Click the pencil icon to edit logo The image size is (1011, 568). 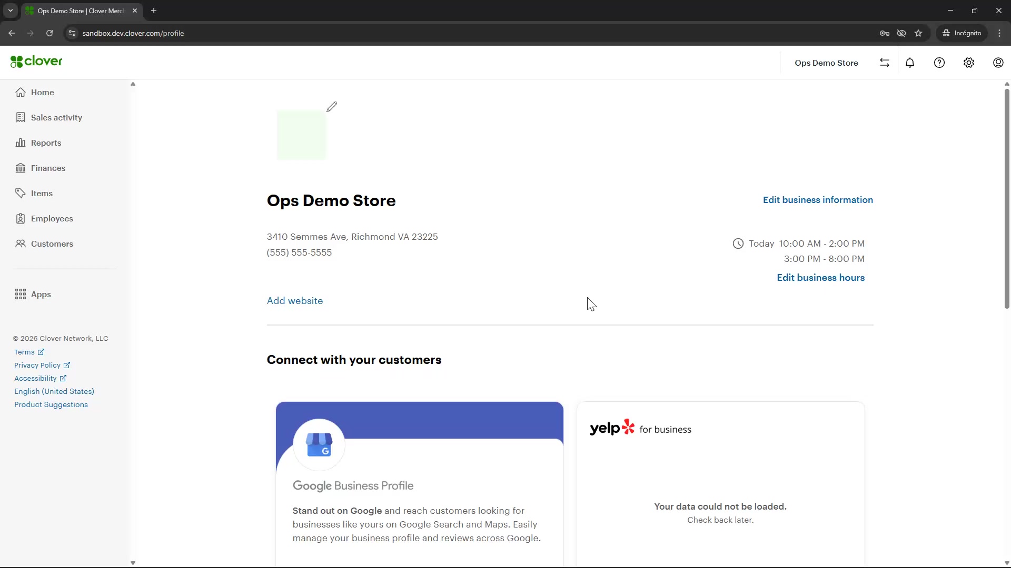coord(331,107)
